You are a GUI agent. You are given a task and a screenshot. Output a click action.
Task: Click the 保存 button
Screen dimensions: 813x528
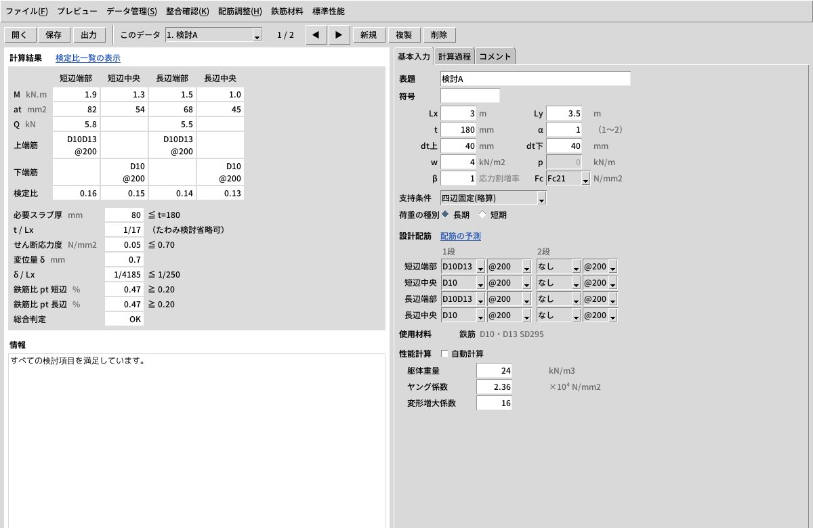[x=54, y=35]
